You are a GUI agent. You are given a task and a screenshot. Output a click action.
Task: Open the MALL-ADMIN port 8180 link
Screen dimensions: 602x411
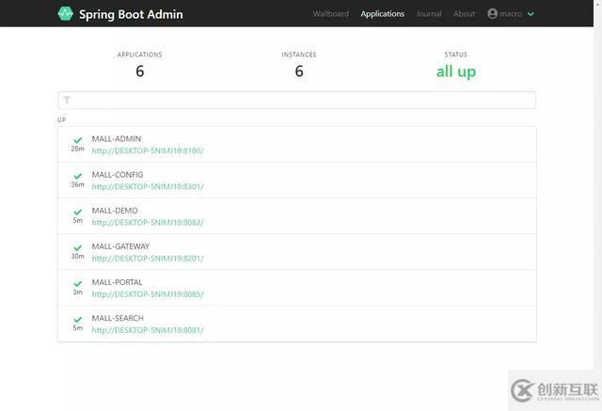coord(148,150)
